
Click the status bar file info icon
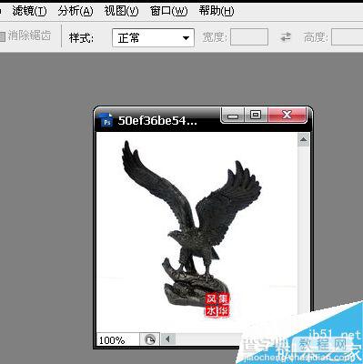click(149, 339)
